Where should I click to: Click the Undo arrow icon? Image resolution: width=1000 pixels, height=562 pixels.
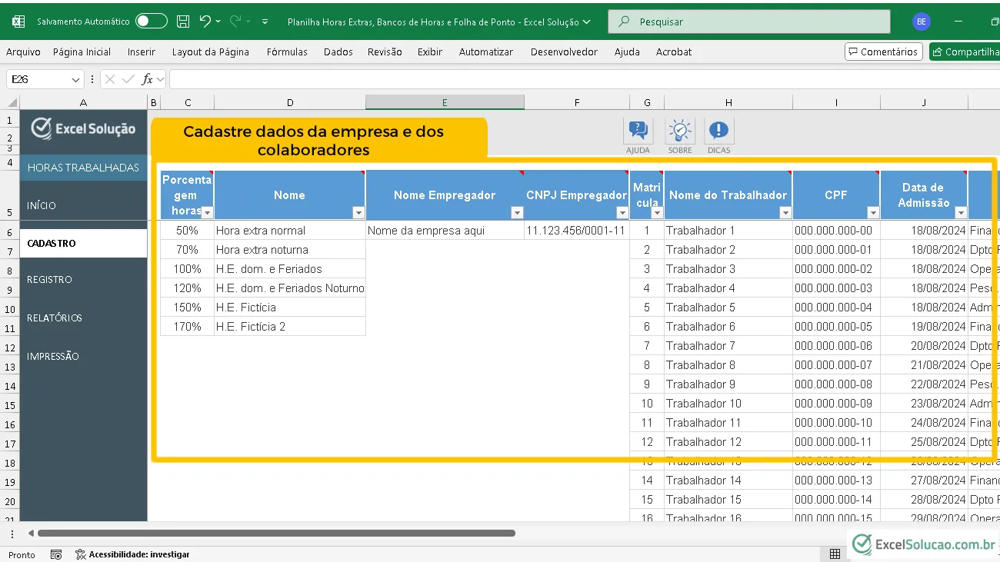(x=205, y=22)
